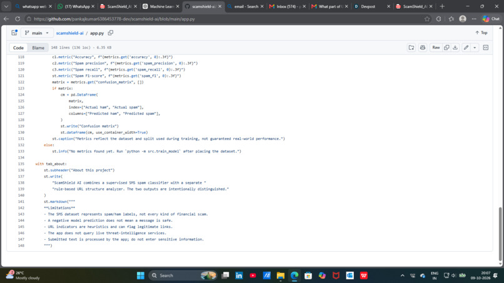This screenshot has width=504, height=283.
Task: Open Task View on taskbar
Action: (x=225, y=276)
